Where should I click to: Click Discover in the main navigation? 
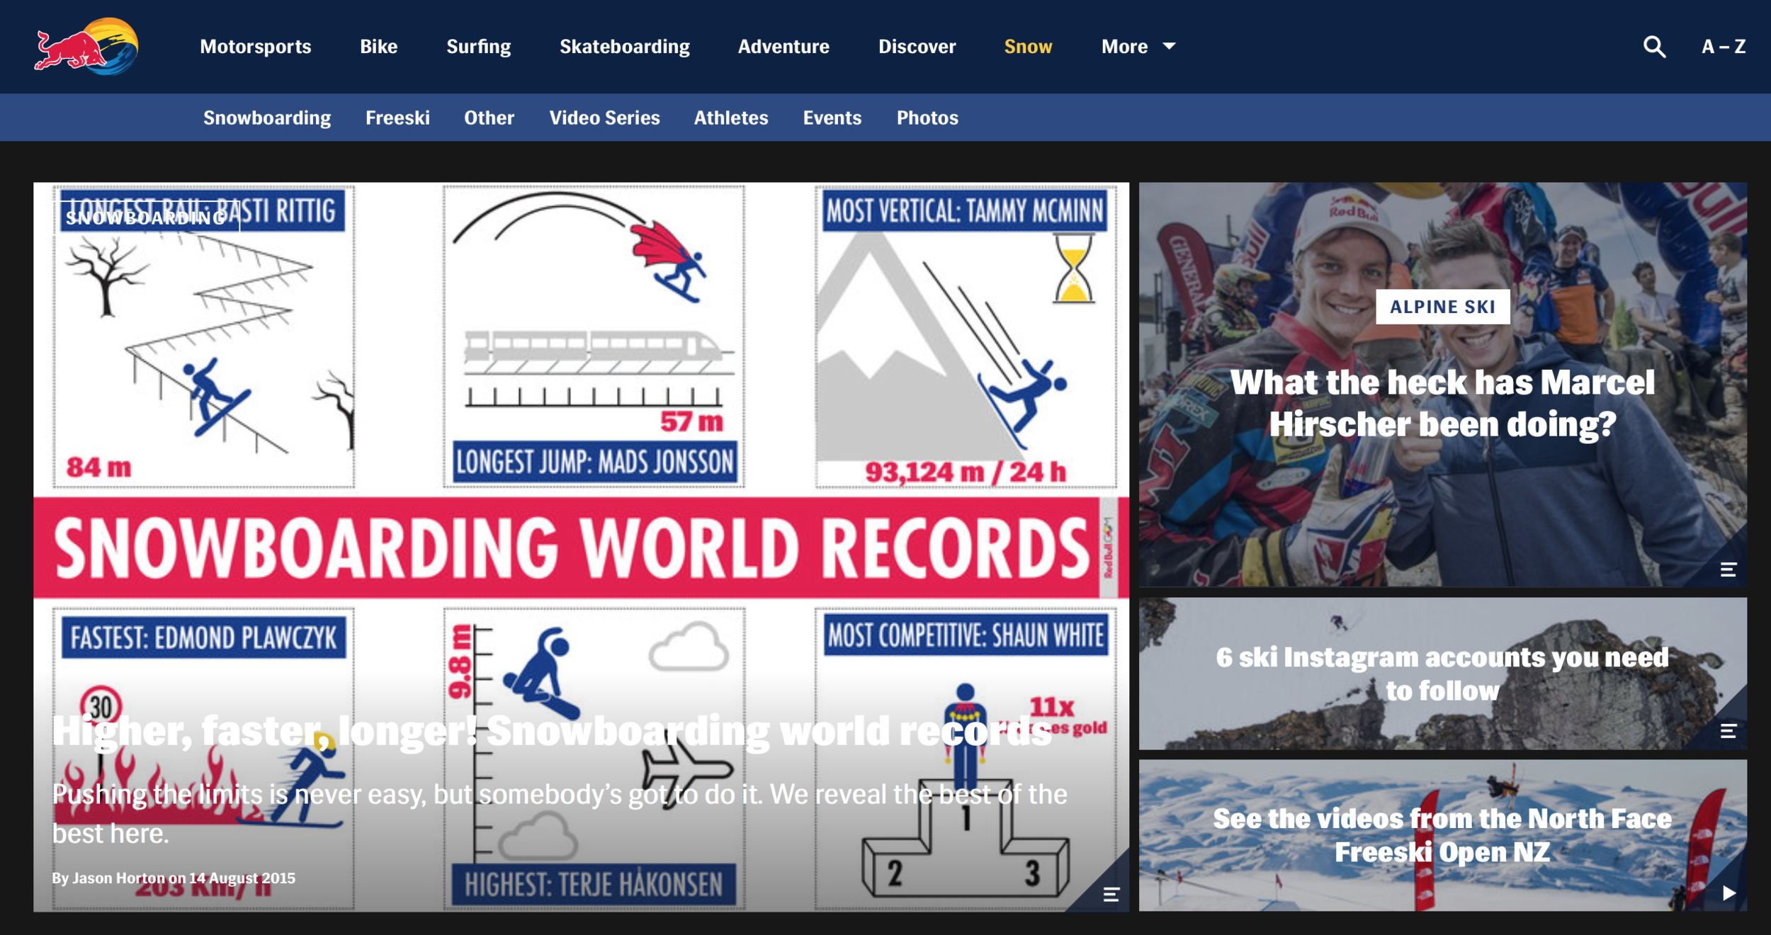[917, 47]
